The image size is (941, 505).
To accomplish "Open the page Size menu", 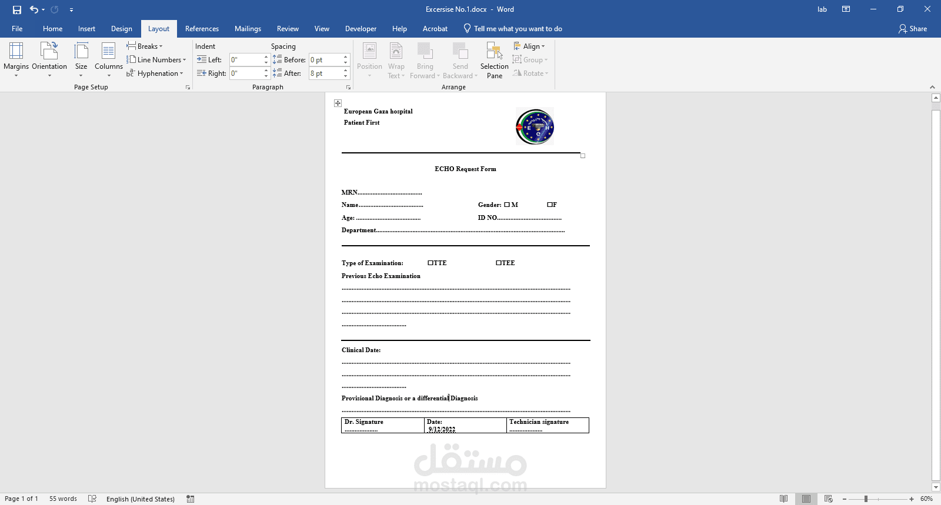I will point(81,59).
